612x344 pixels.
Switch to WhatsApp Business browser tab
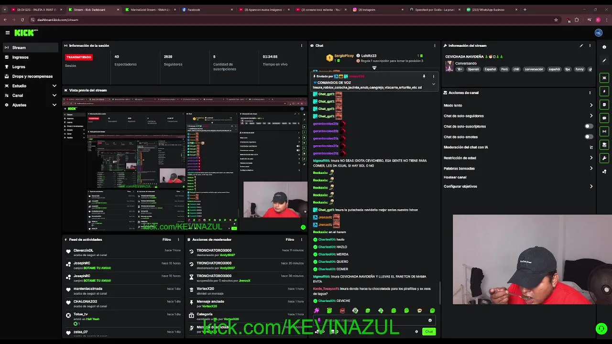492,10
